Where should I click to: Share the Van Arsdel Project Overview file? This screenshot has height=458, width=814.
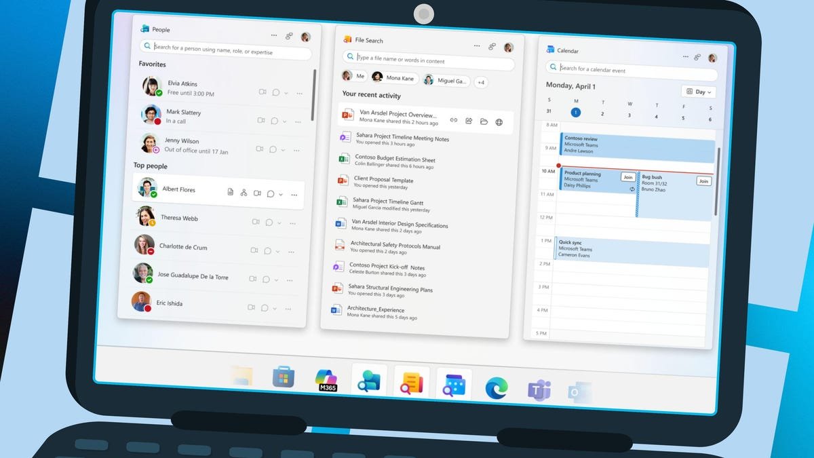(469, 120)
